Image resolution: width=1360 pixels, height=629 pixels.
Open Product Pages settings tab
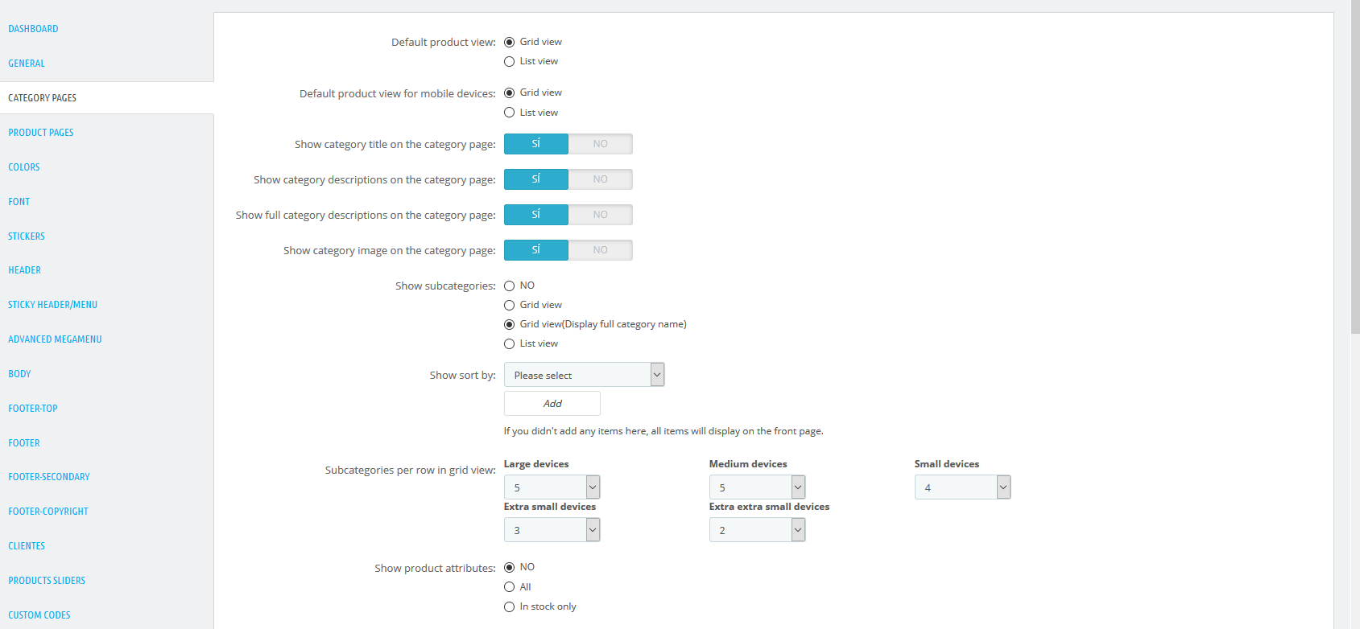[x=41, y=133]
